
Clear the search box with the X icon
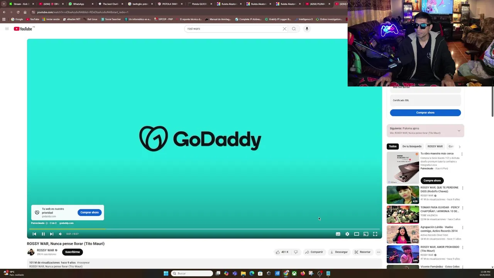tap(284, 29)
